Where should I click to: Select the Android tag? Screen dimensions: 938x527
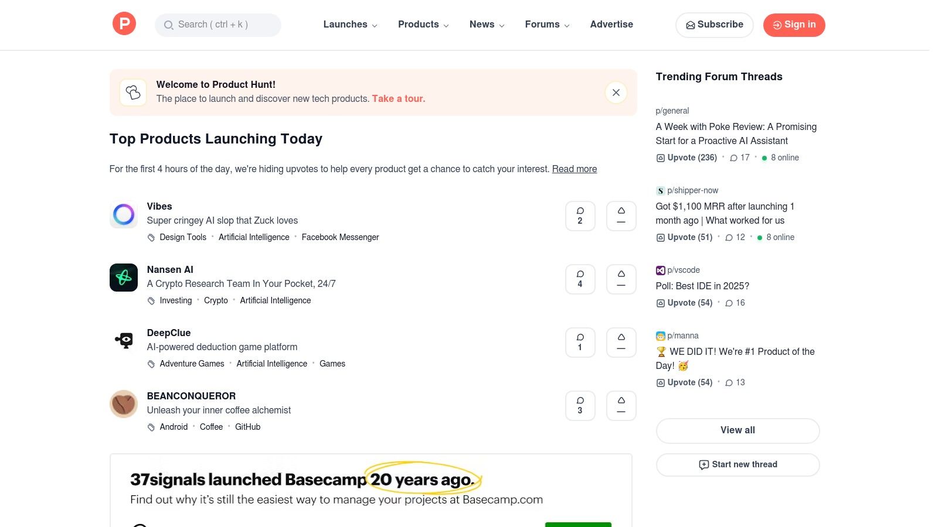click(x=174, y=427)
